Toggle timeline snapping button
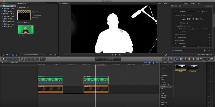215x107 pixels. (x=157, y=63)
